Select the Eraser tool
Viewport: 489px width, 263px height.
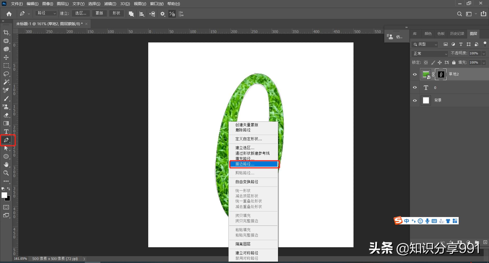6,115
